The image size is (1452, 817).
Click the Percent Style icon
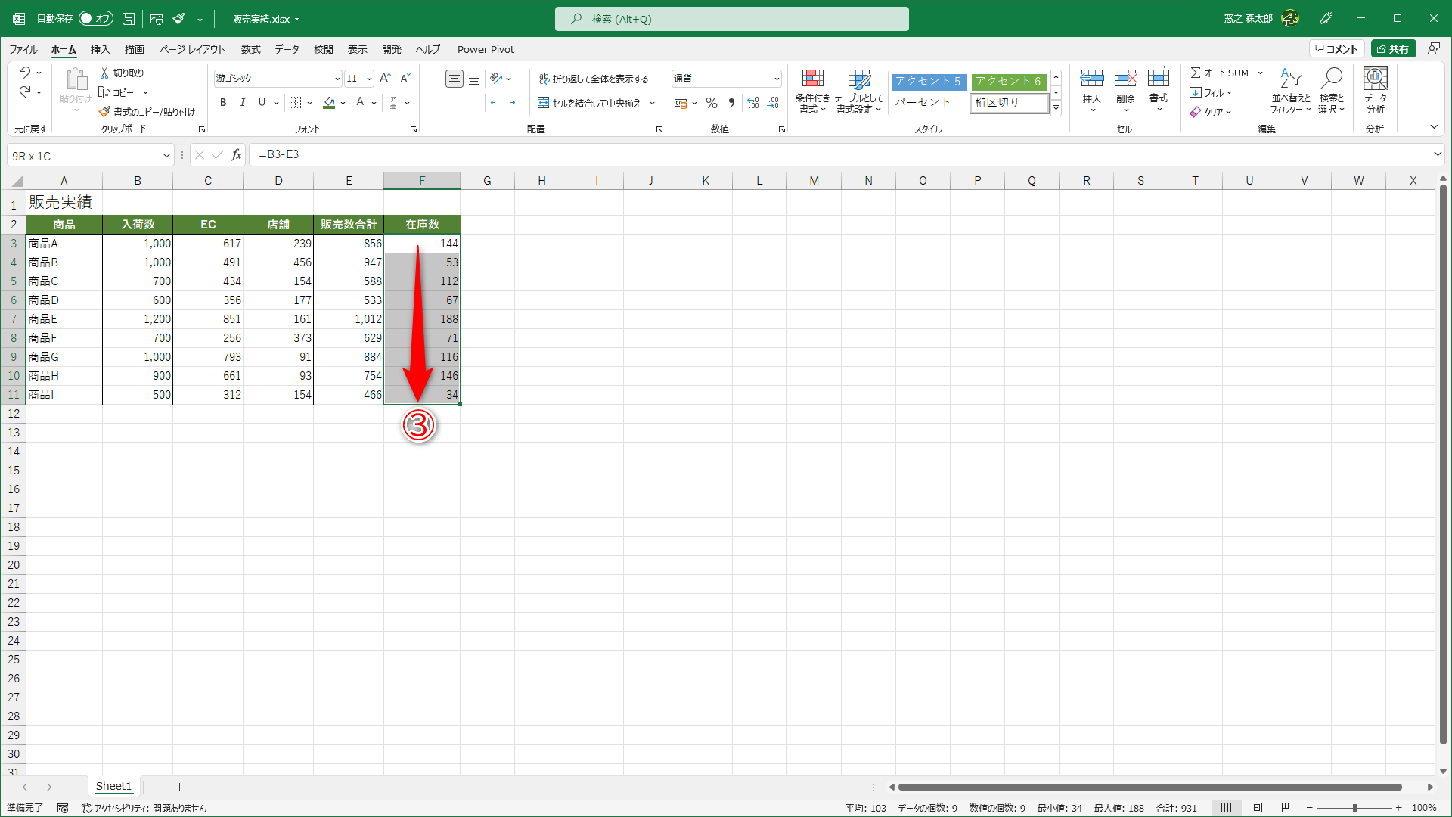click(711, 103)
